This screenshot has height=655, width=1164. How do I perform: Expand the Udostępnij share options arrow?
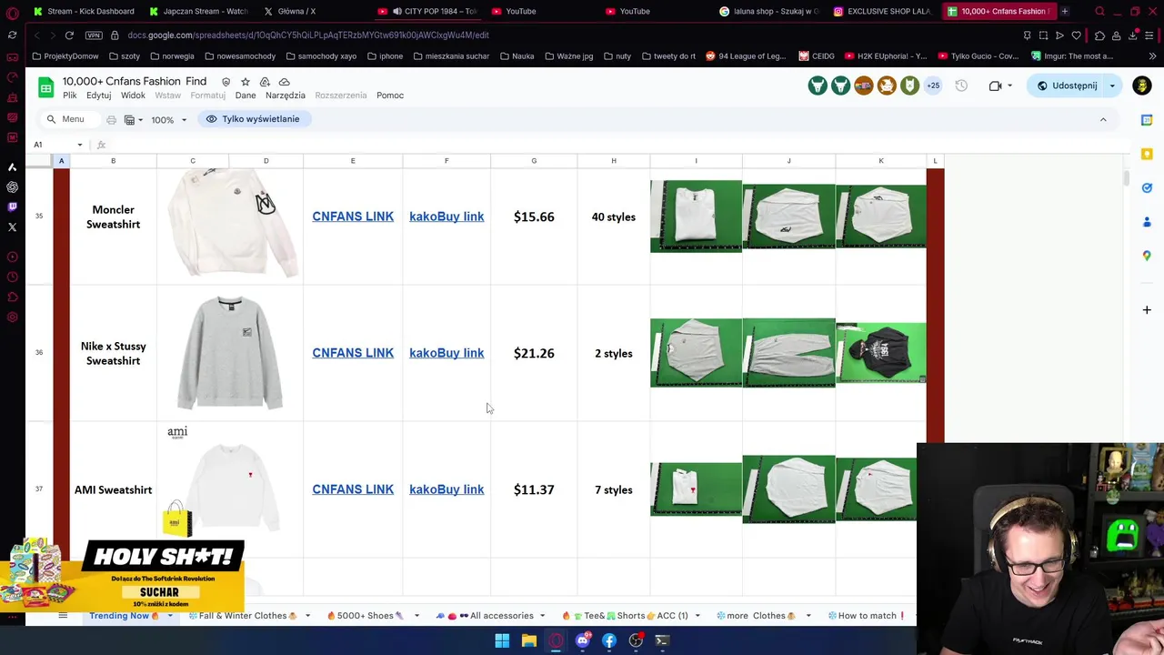[x=1112, y=86]
